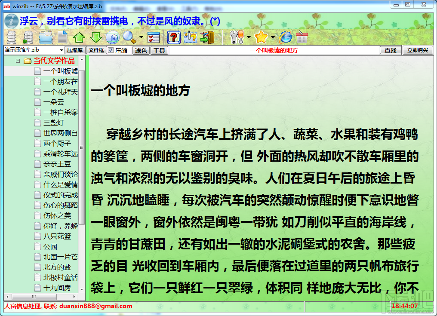Screen dimensions: 437x316
Task: Click the database stack icon in toolbar
Action: (12, 37)
